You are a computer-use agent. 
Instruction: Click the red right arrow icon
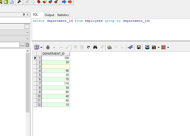coord(70,2)
